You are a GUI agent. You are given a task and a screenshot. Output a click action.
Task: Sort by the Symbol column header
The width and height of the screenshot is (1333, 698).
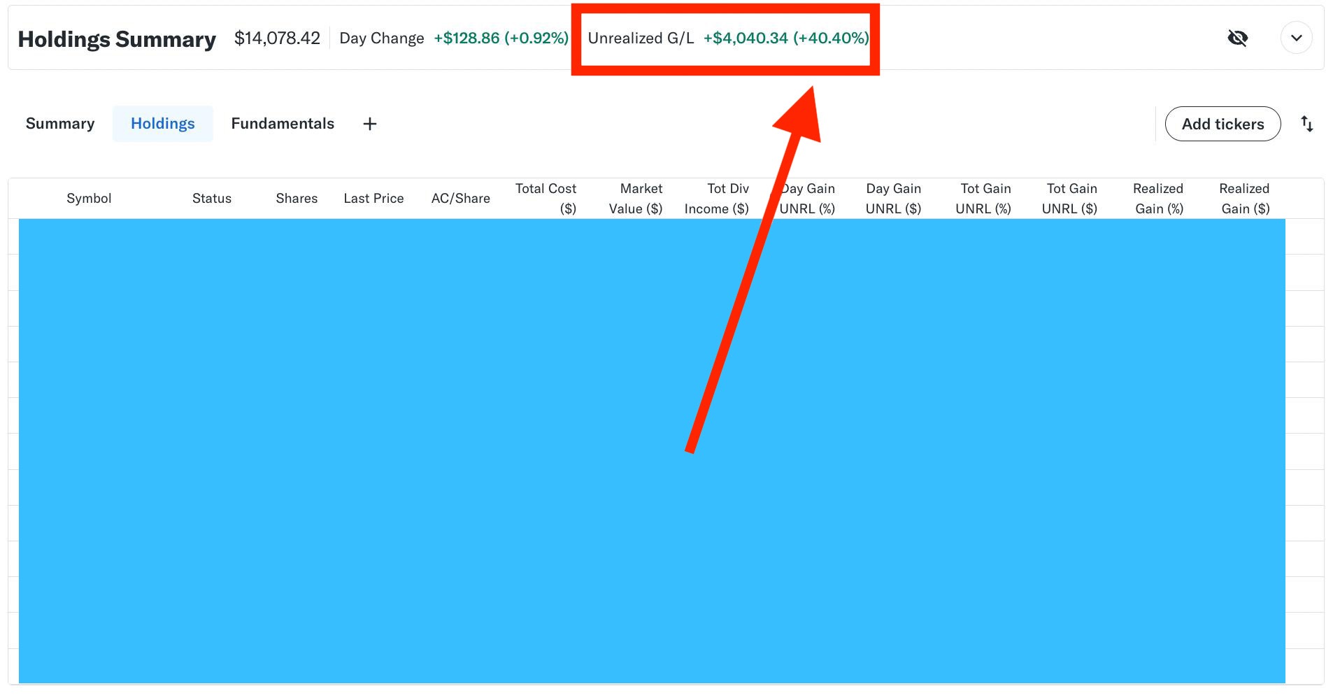[x=89, y=199]
